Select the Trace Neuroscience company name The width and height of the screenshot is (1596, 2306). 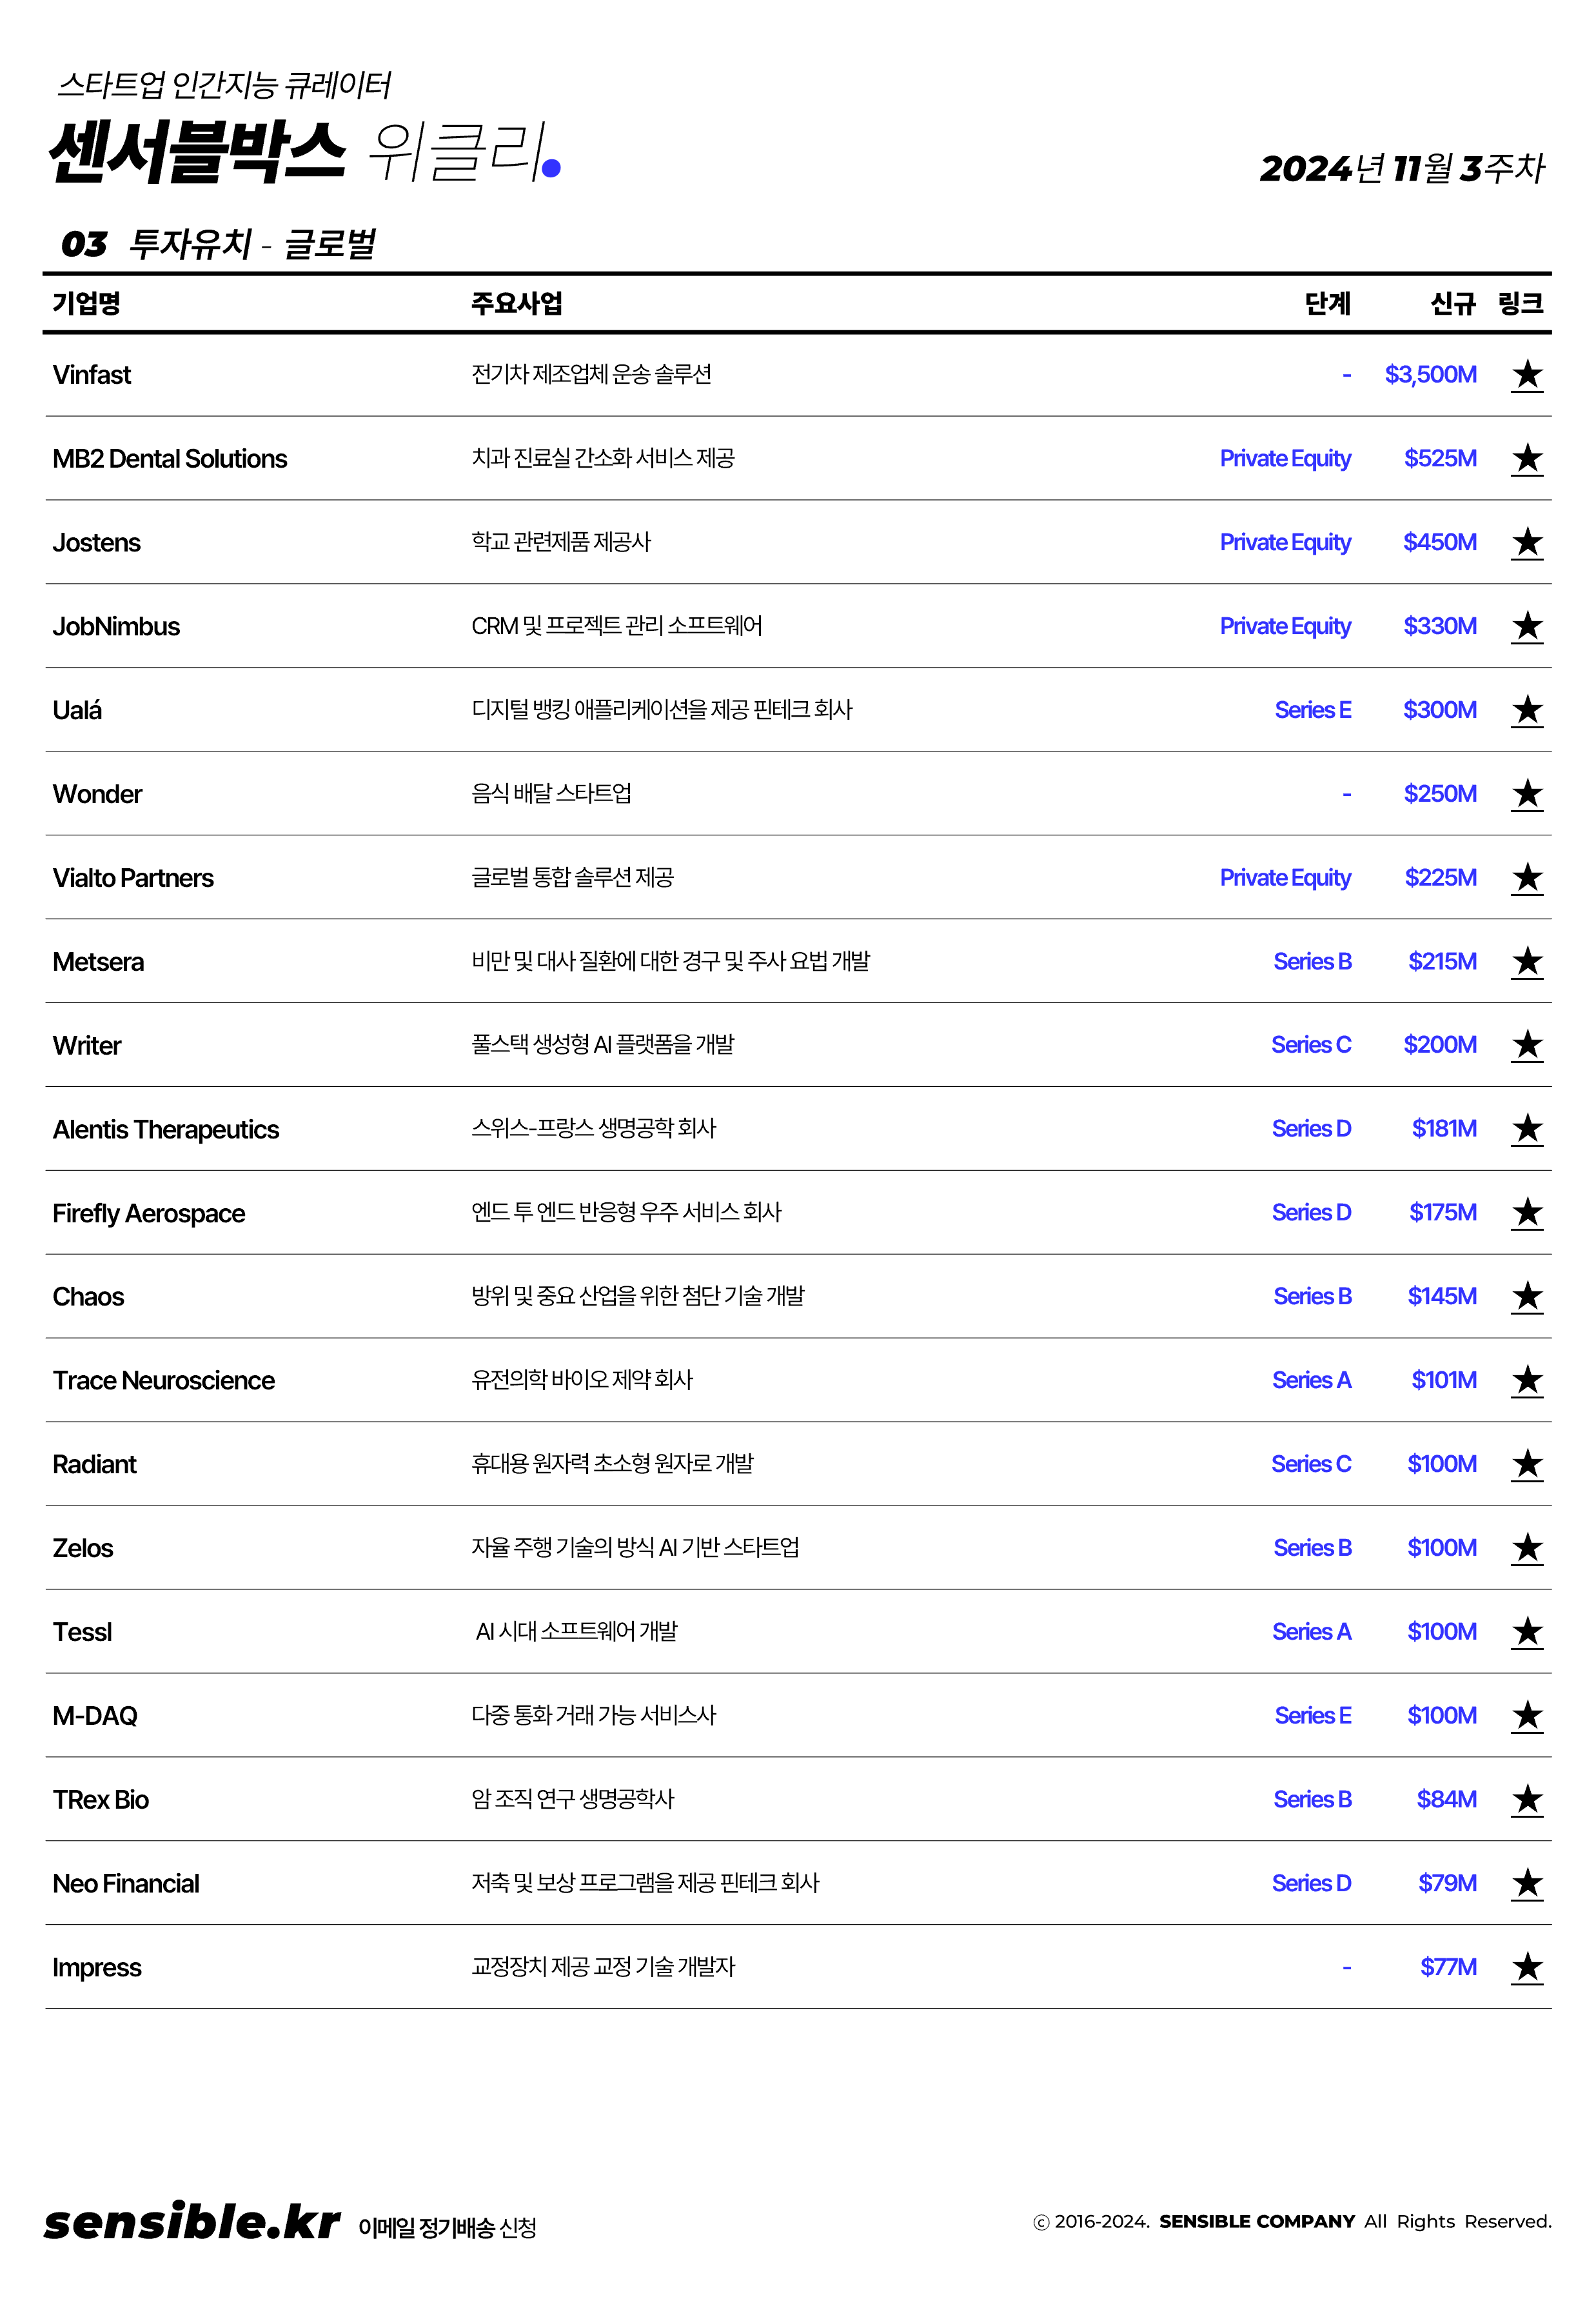163,1381
